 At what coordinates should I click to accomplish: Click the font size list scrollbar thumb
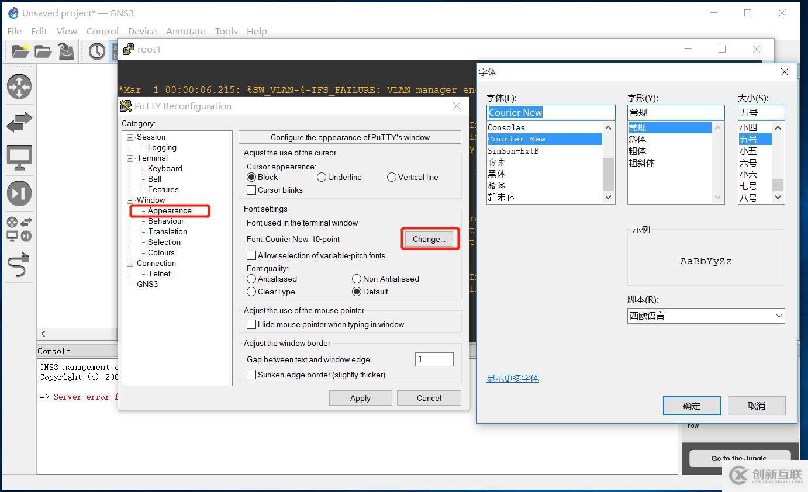778,185
